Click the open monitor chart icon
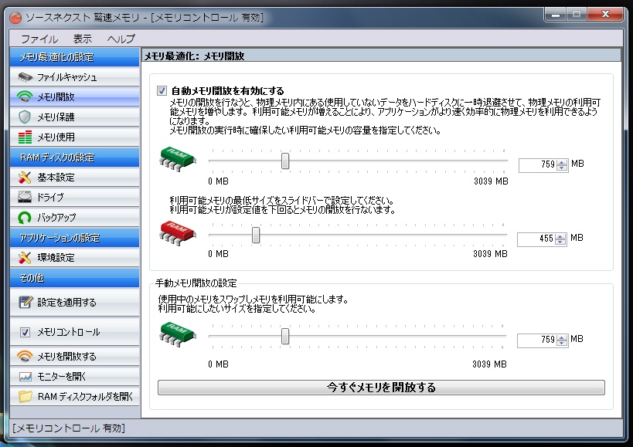This screenshot has width=633, height=447. tap(25, 377)
